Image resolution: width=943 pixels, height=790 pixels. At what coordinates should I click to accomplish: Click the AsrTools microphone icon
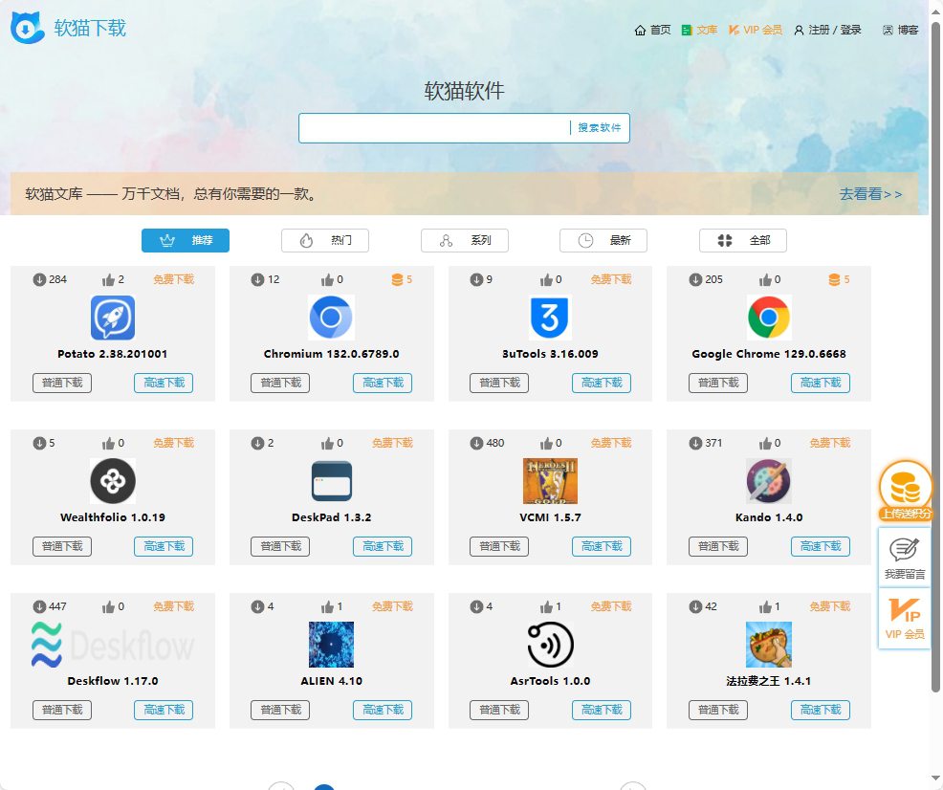548,644
